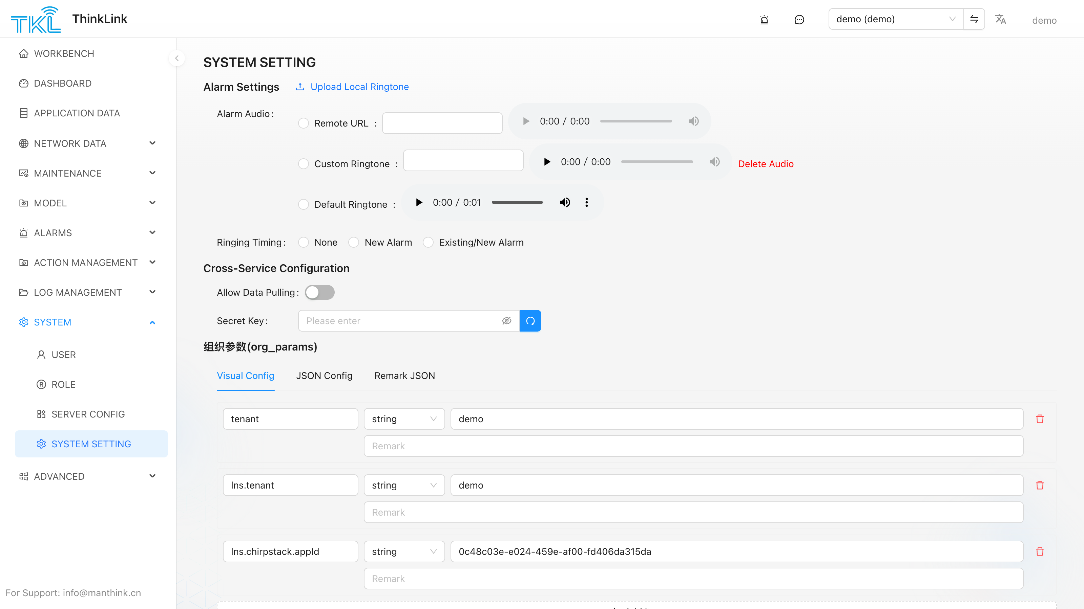Switch to JSON Config tab

[325, 376]
